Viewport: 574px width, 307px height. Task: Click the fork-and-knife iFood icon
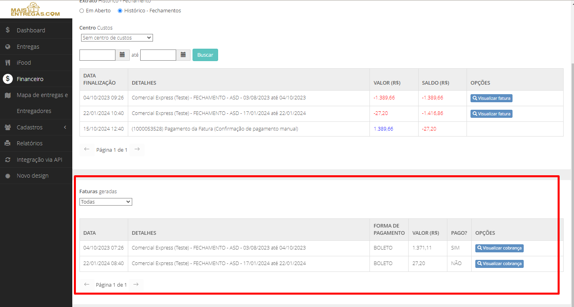[x=8, y=63]
